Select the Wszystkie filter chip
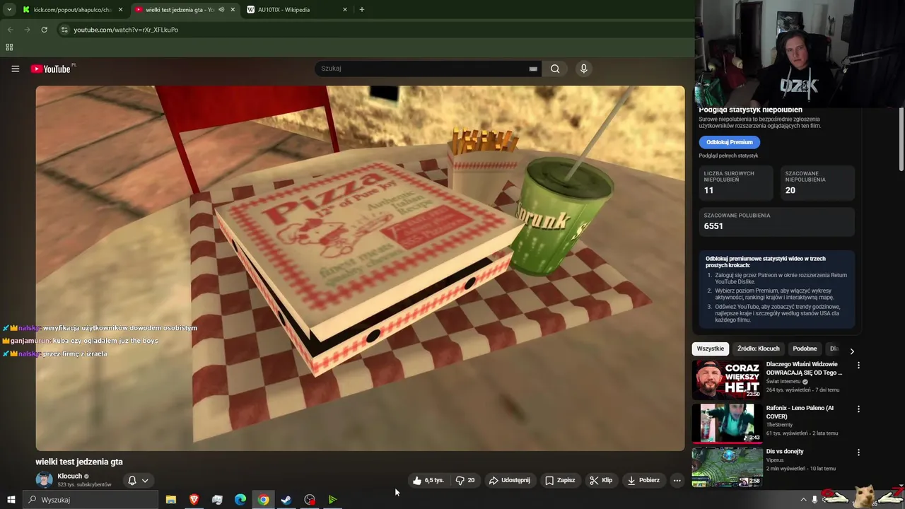Screen dimensions: 905x509 click(711, 349)
